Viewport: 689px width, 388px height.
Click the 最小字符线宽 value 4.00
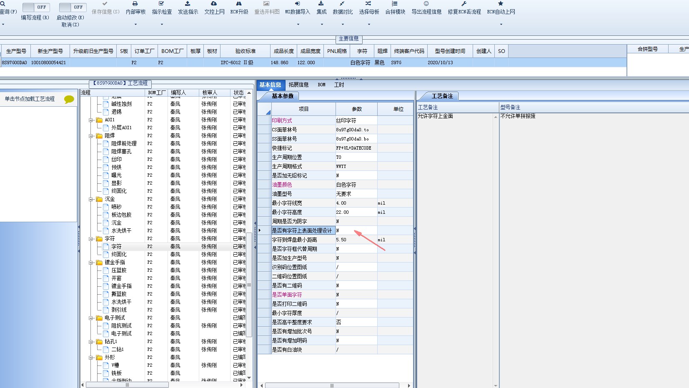[x=356, y=203]
